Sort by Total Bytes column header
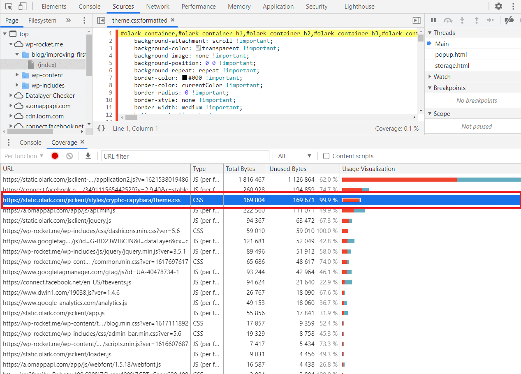 tap(245, 169)
